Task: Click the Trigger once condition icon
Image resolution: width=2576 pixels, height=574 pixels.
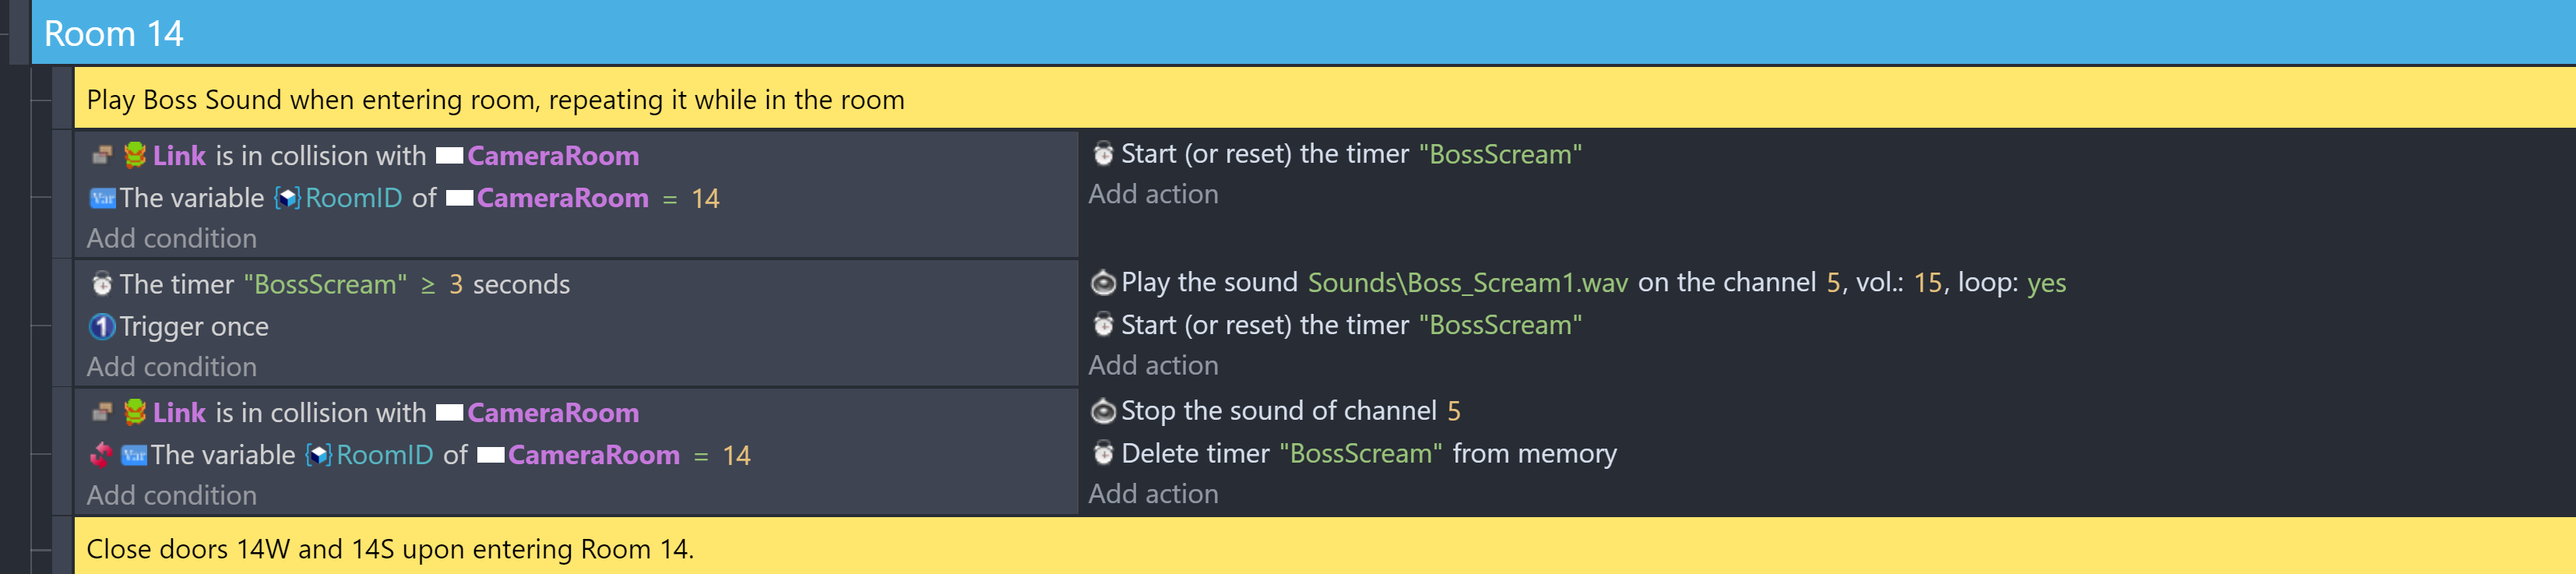Action: click(102, 327)
